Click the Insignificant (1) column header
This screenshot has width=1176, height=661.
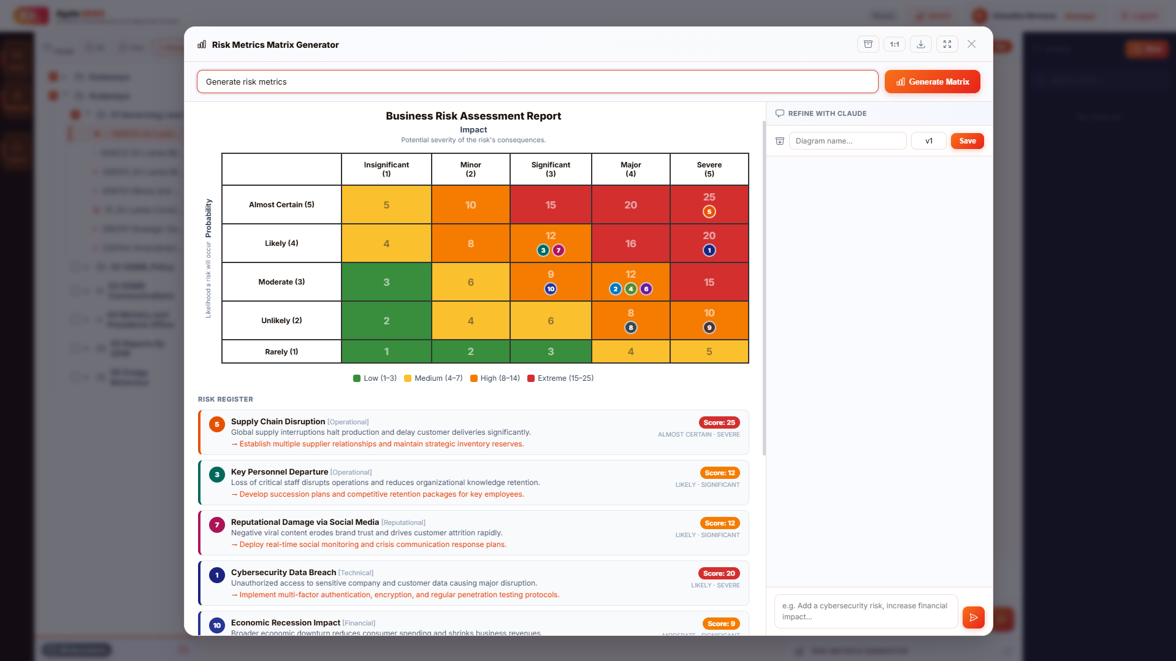click(x=386, y=169)
